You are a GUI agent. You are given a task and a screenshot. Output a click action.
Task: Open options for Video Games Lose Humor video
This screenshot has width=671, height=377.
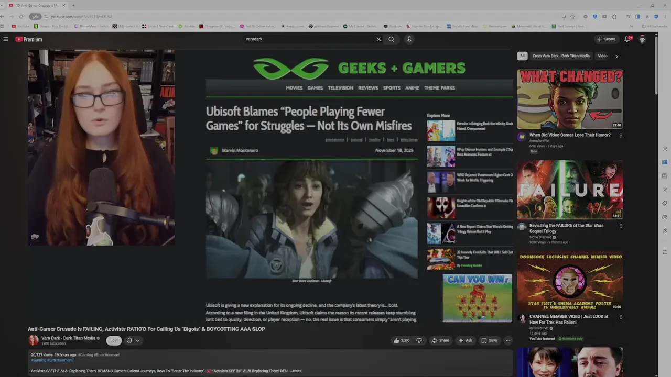pos(621,135)
